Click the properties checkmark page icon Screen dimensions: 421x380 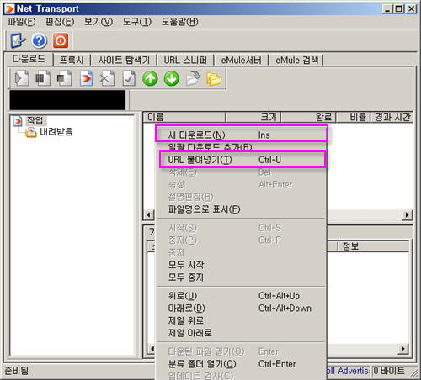pyautogui.click(x=129, y=79)
